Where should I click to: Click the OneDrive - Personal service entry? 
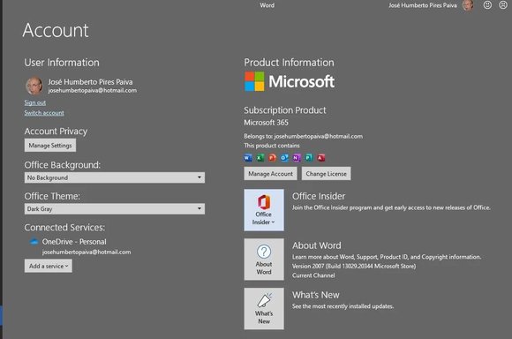click(x=74, y=242)
